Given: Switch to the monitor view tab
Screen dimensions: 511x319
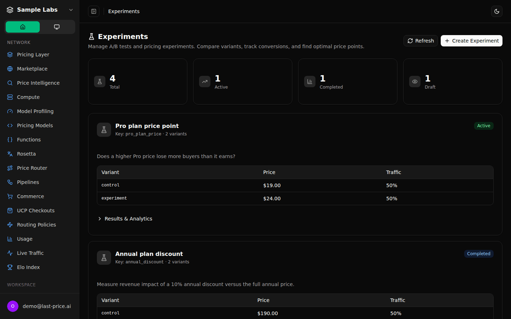Looking at the screenshot, I should tap(57, 27).
